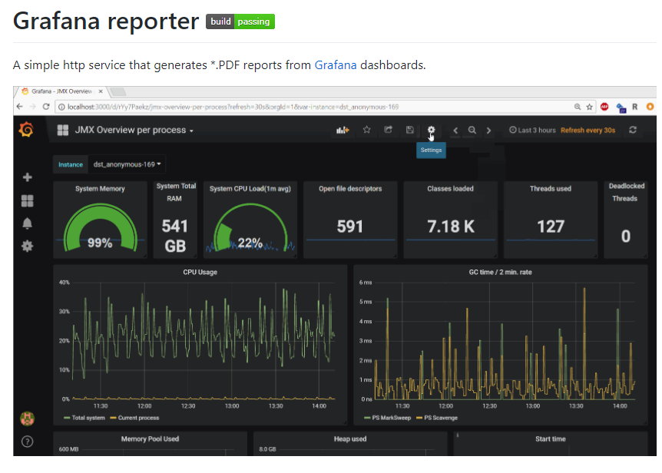
Task: Open the Dashboards grid icon in sidebar
Action: click(x=28, y=201)
